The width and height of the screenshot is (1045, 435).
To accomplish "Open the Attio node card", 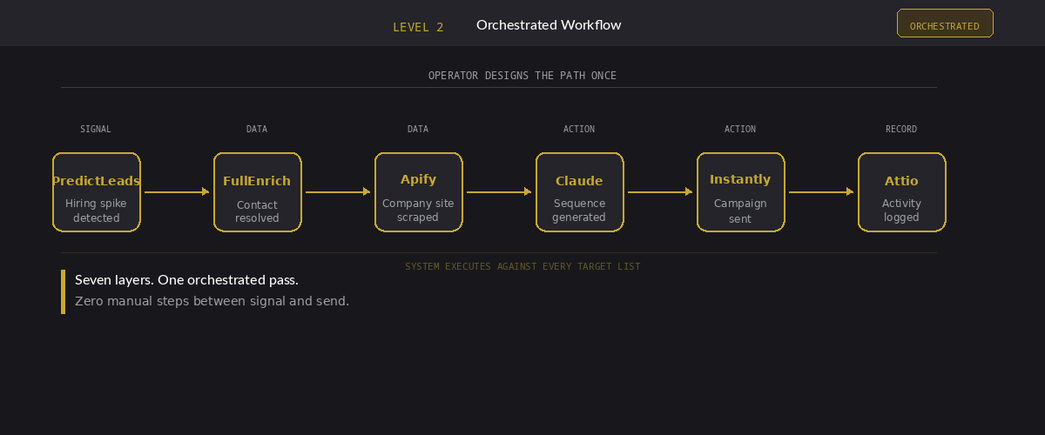I will coord(902,192).
